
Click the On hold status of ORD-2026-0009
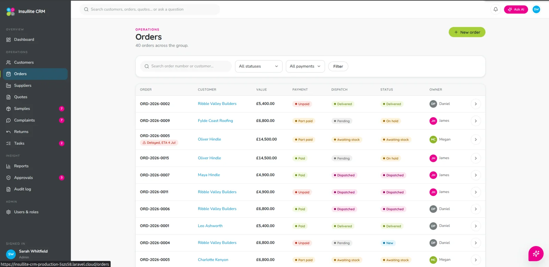pos(390,121)
